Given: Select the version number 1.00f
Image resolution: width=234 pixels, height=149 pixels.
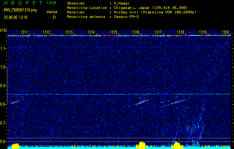Looking at the screenshot, I should coord(51,3).
